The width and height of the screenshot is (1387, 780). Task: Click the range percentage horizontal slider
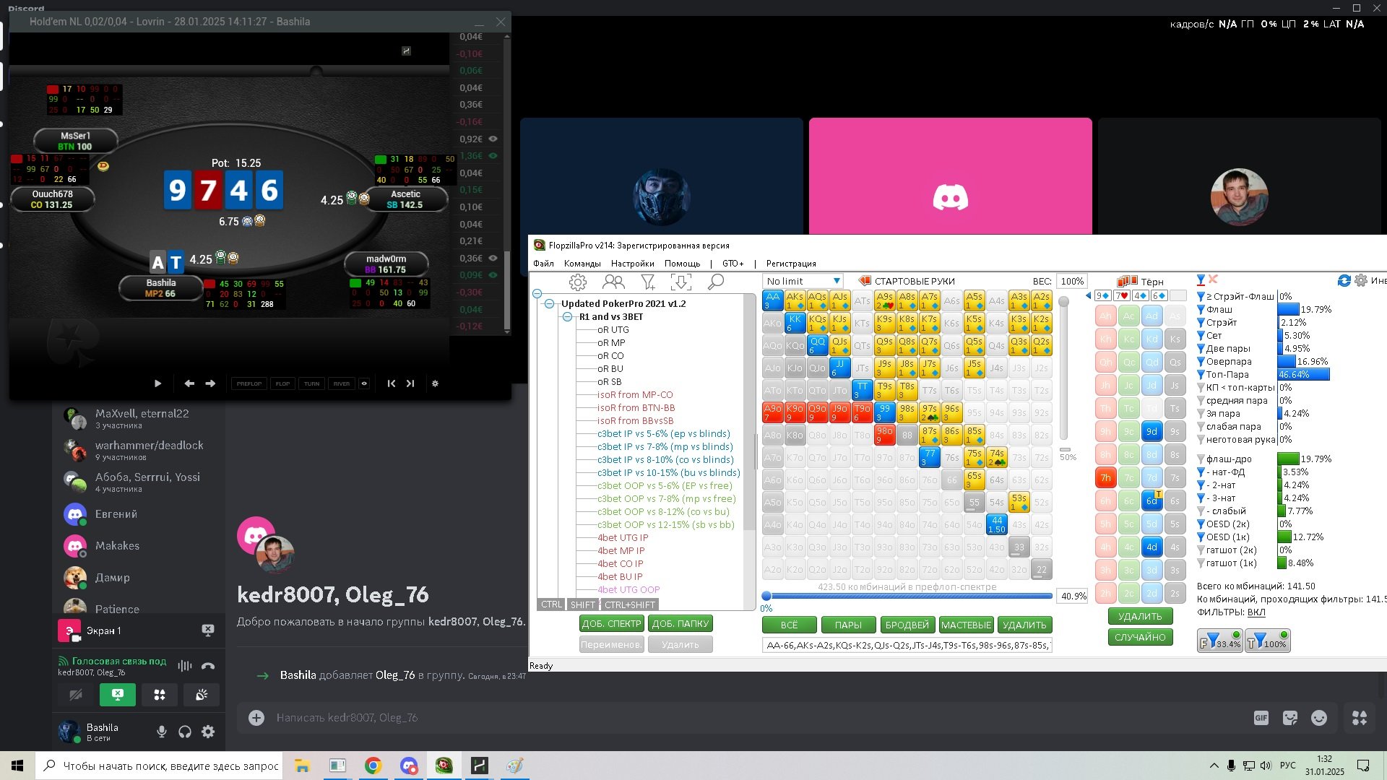tap(909, 596)
